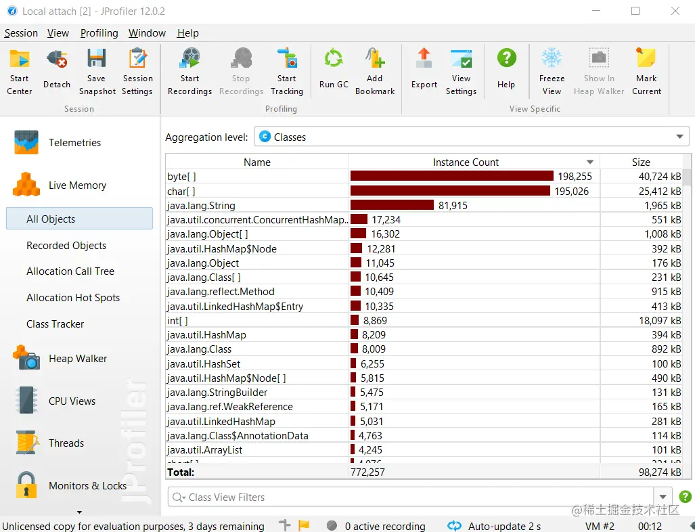This screenshot has height=532, width=695.
Task: Select the int[ ] row
Action: click(424, 320)
